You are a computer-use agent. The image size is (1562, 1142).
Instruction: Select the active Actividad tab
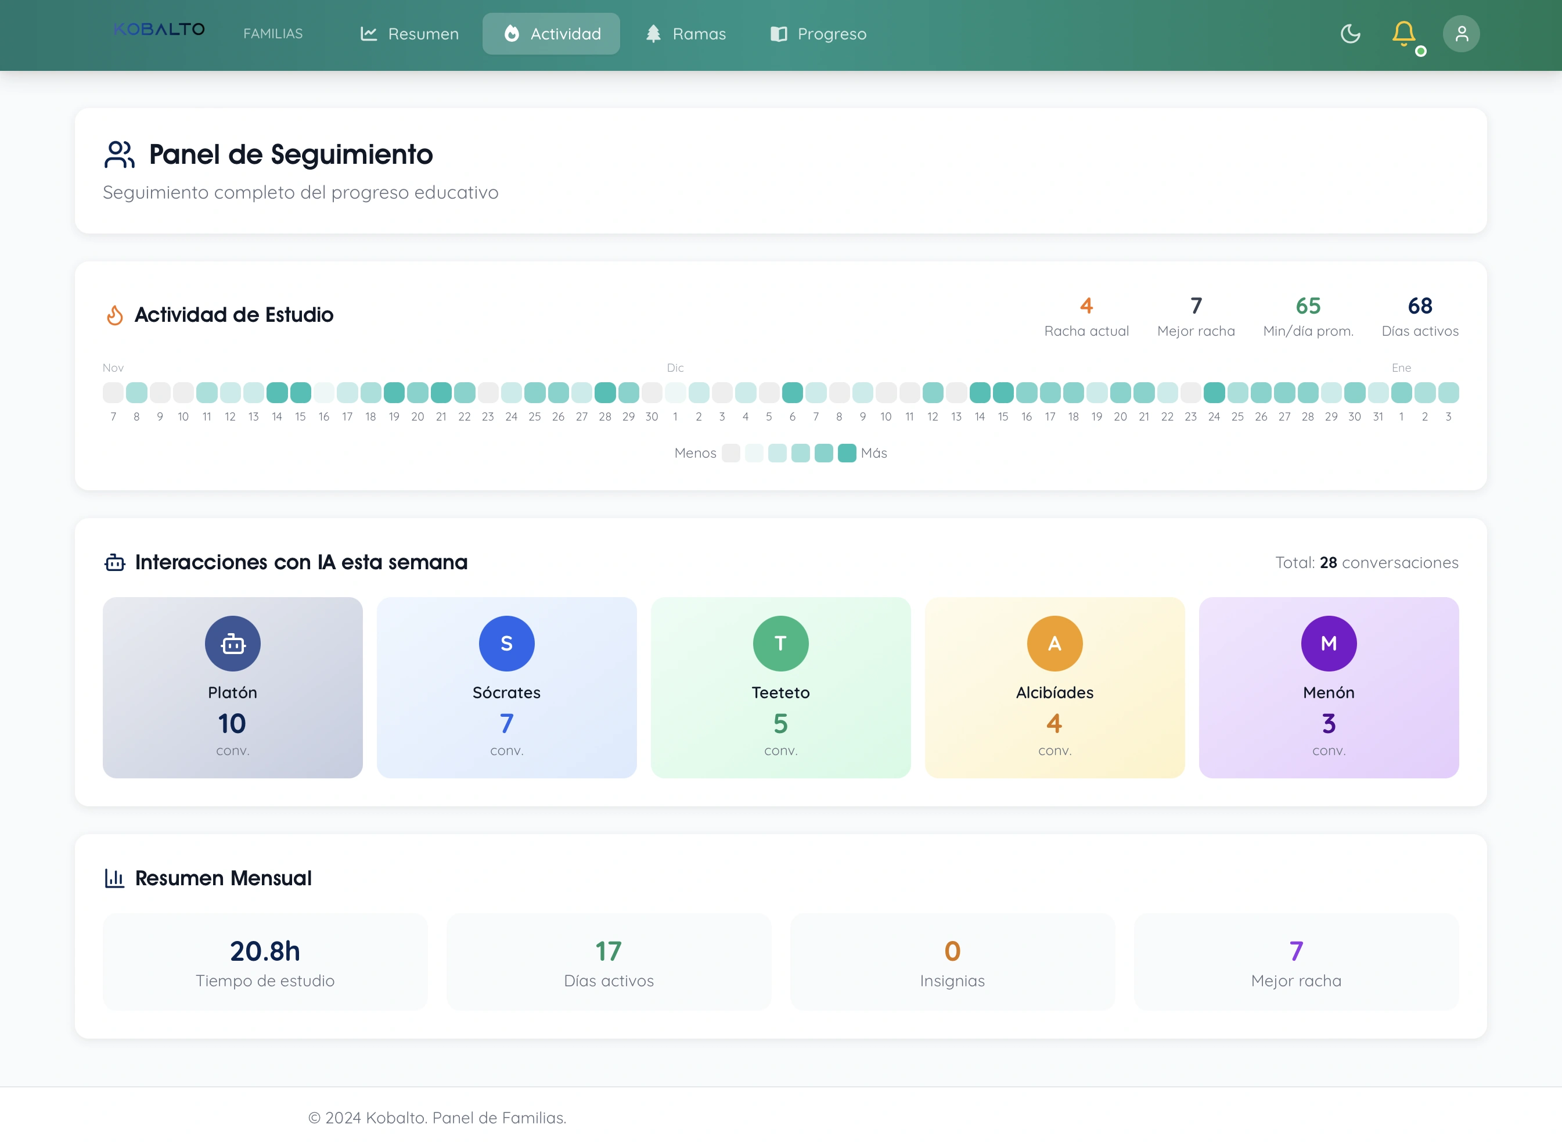pos(550,33)
